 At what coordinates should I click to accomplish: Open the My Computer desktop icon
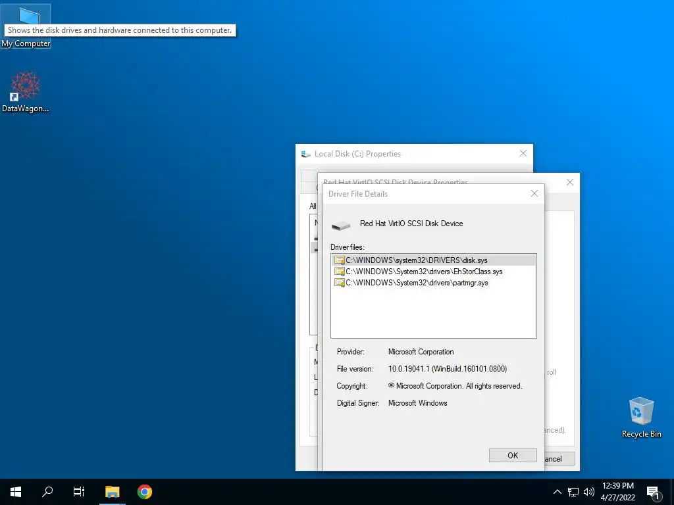26,26
